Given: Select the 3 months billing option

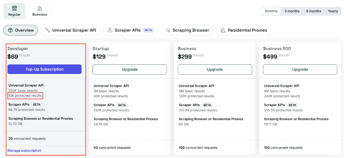Looking at the screenshot, I should pyautogui.click(x=292, y=11).
